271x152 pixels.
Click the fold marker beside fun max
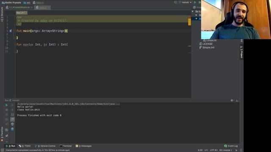pyautogui.click(x=15, y=44)
